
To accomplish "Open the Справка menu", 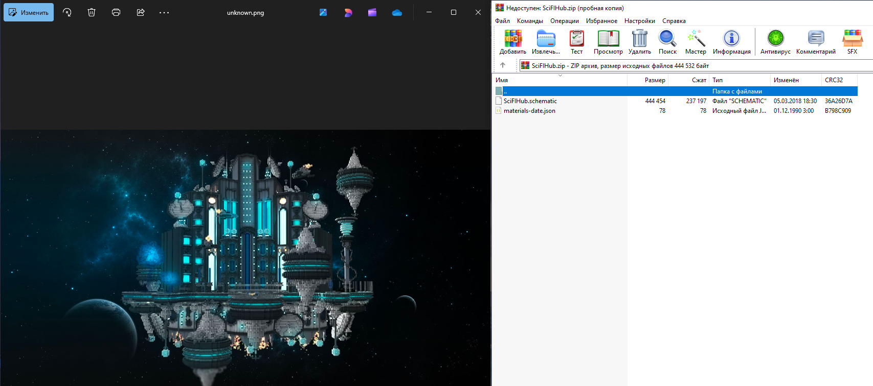I will (x=674, y=21).
